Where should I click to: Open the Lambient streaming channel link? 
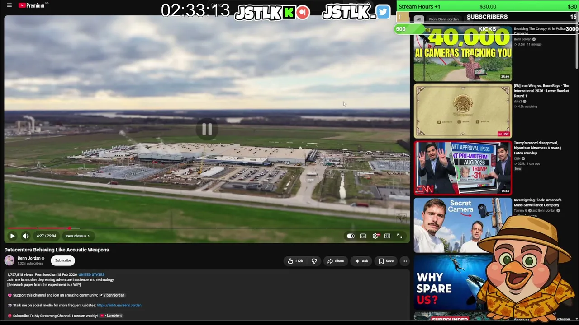[111, 316]
